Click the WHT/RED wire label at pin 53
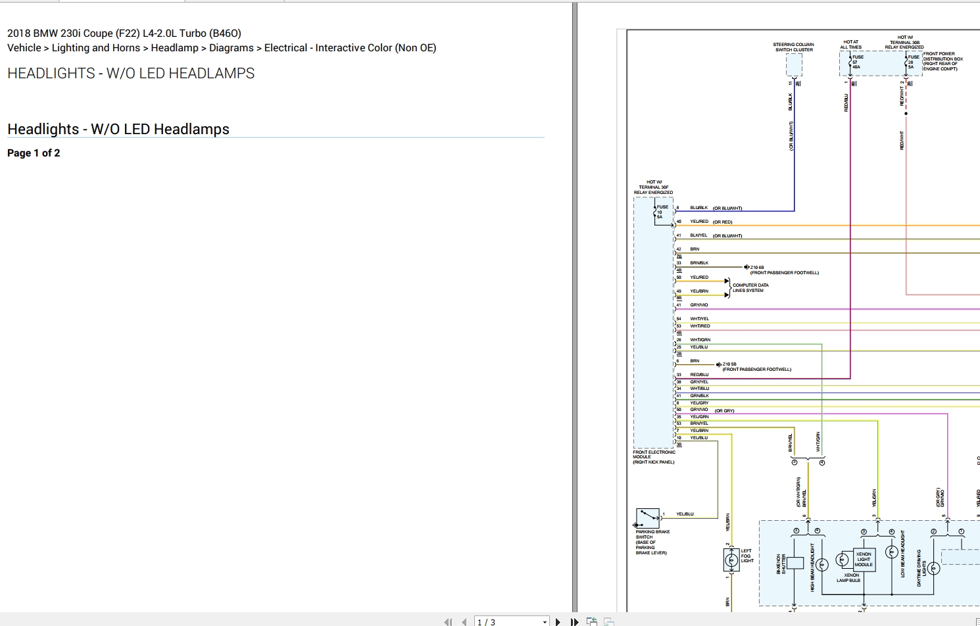 pyautogui.click(x=700, y=326)
